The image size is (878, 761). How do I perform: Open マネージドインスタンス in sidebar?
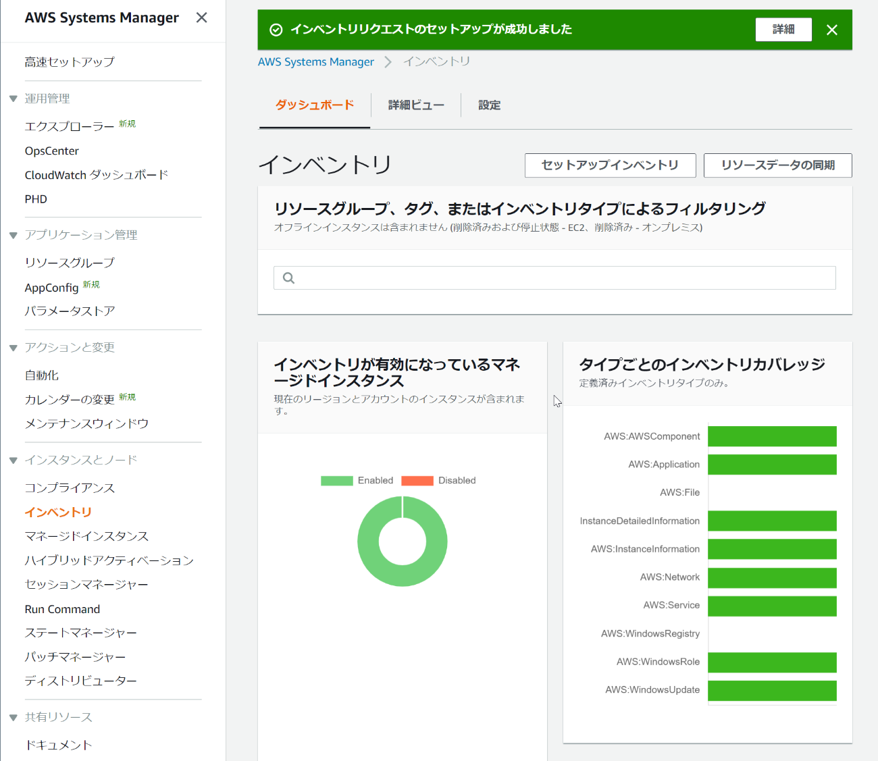[86, 537]
